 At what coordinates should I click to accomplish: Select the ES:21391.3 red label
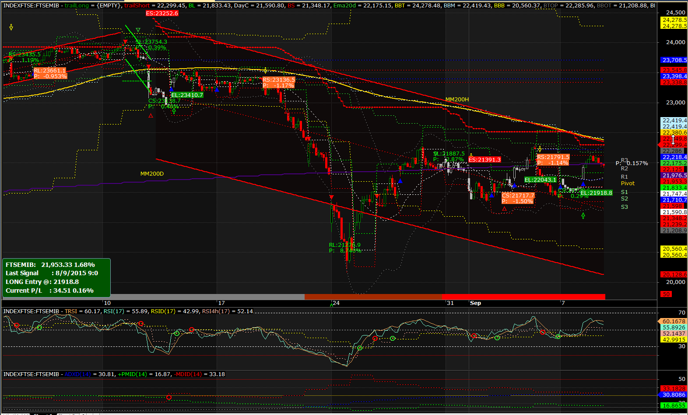pos(484,160)
